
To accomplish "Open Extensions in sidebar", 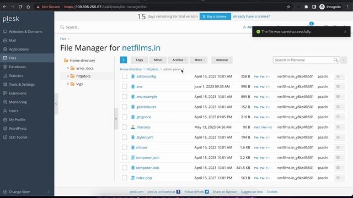I will [18, 93].
